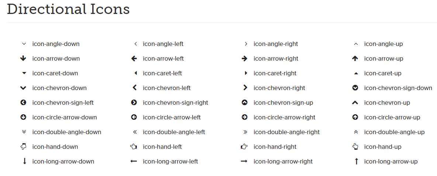Click the Directional Icons heading
The height and width of the screenshot is (176, 437).
click(x=68, y=9)
